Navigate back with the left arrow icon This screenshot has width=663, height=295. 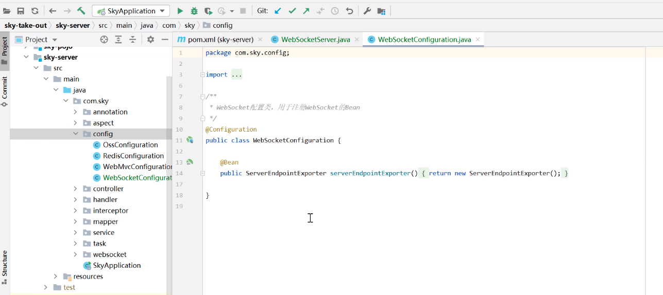click(x=53, y=11)
